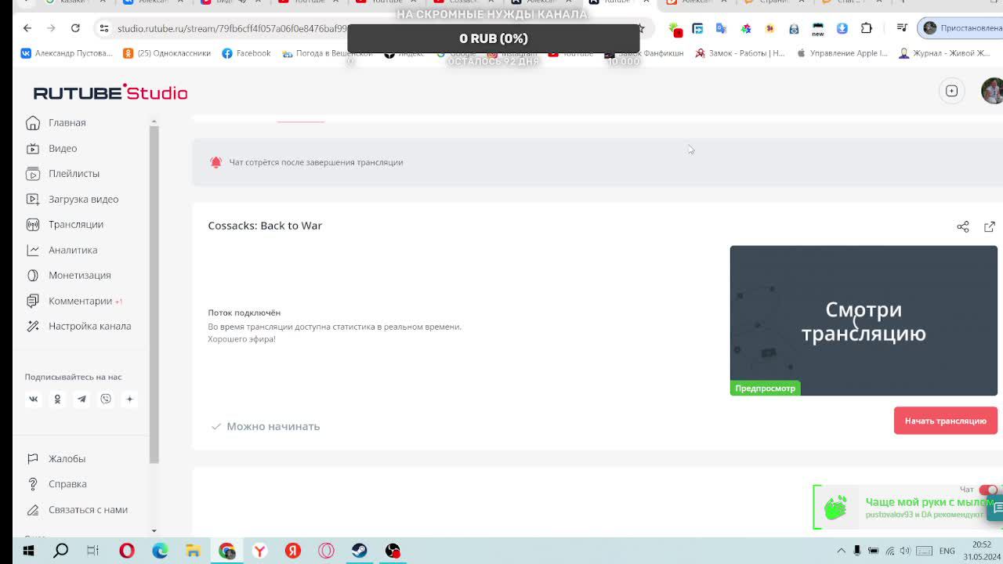This screenshot has width=1003, height=564.
Task: Click the chat bubble icon at right edge
Action: coord(997,508)
